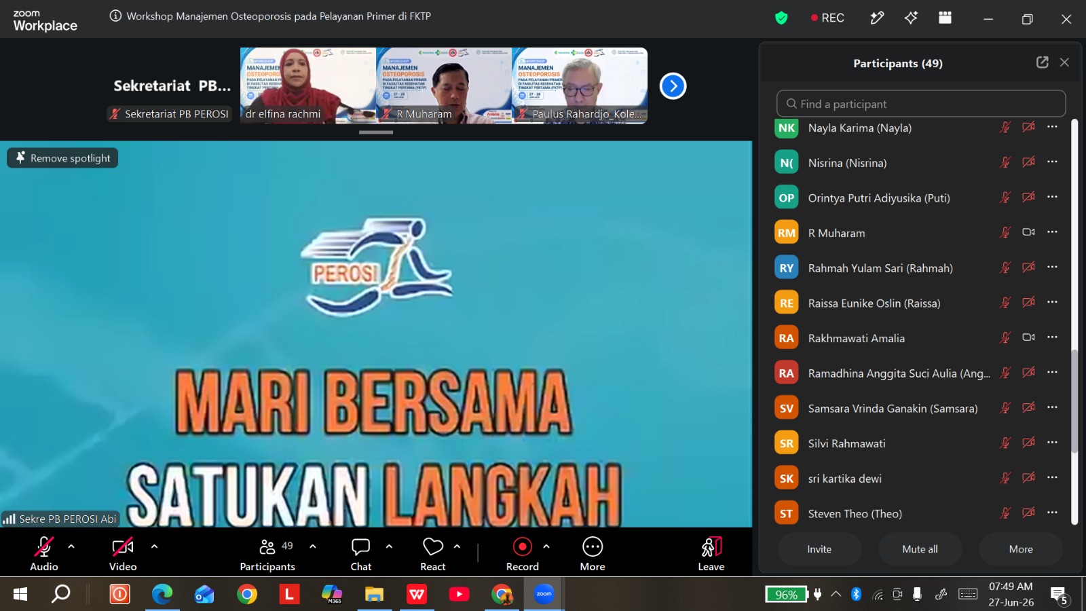Select dr elfina rachmi video thumbnail
The width and height of the screenshot is (1086, 611).
pos(308,86)
